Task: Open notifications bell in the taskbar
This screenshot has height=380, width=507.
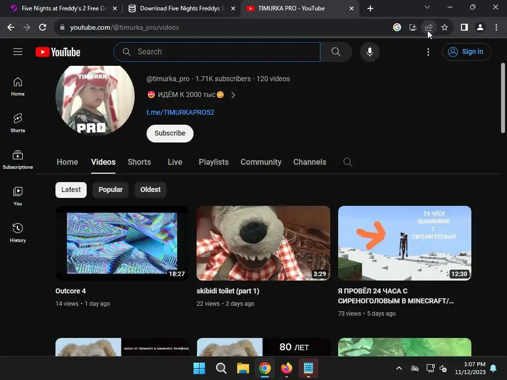Action: point(494,368)
